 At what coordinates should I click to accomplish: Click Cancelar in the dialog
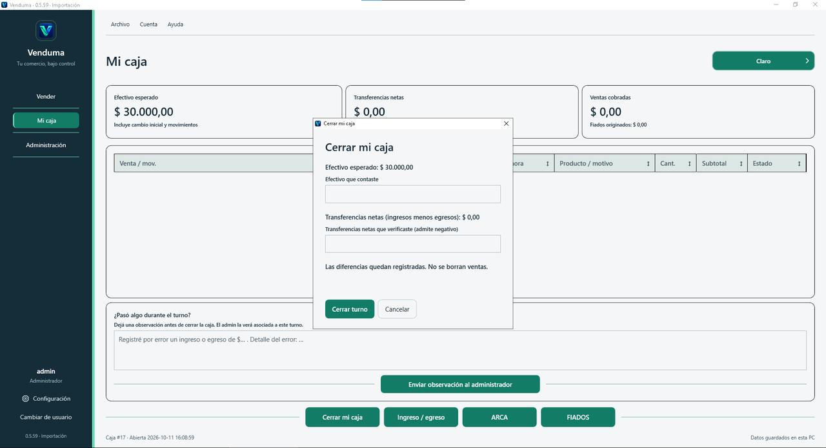(x=398, y=309)
